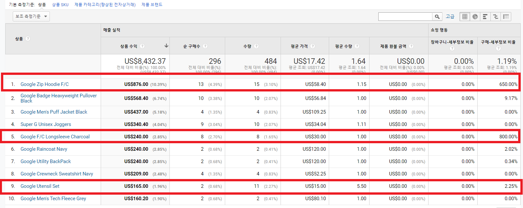Click the 고급 advanced filter link
The height and width of the screenshot is (208, 523).
coord(450,17)
